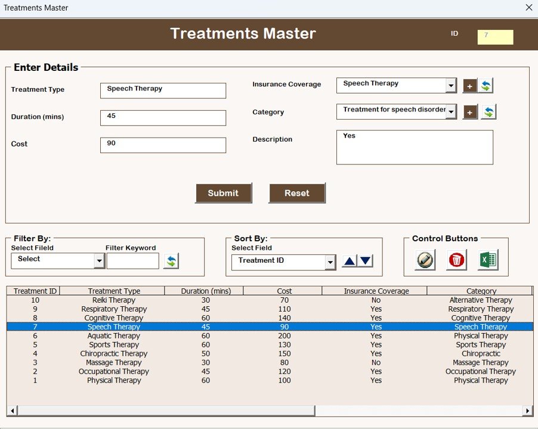538x429 pixels.
Task: Open the Filter By field dropdown
Action: pos(99,261)
